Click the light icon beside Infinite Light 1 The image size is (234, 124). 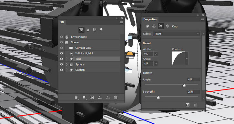[71, 54]
